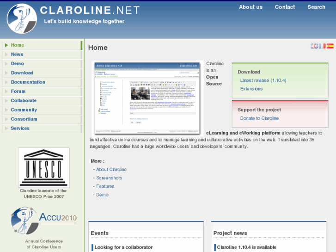The image size is (336, 252).
Task: Click the arrow icon beside Consortium
Action: tap(6, 119)
